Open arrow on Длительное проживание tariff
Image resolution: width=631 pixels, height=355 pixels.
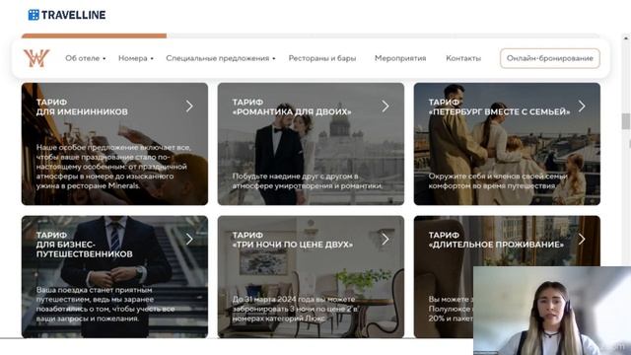[582, 239]
